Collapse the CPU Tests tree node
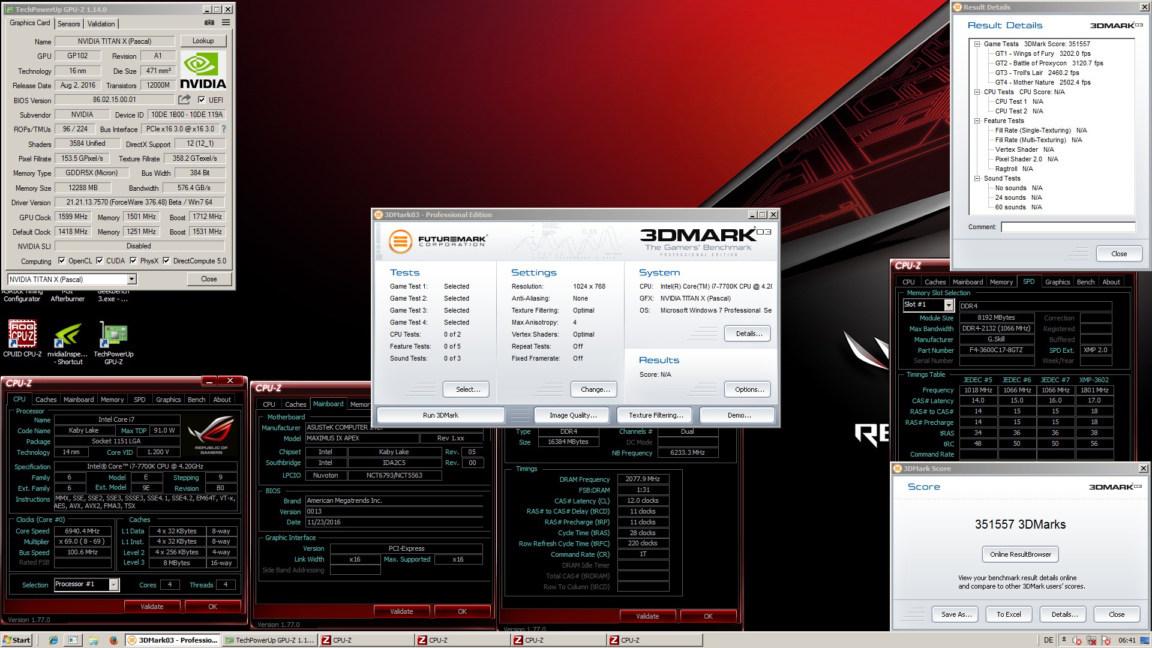Image resolution: width=1152 pixels, height=648 pixels. pyautogui.click(x=977, y=92)
